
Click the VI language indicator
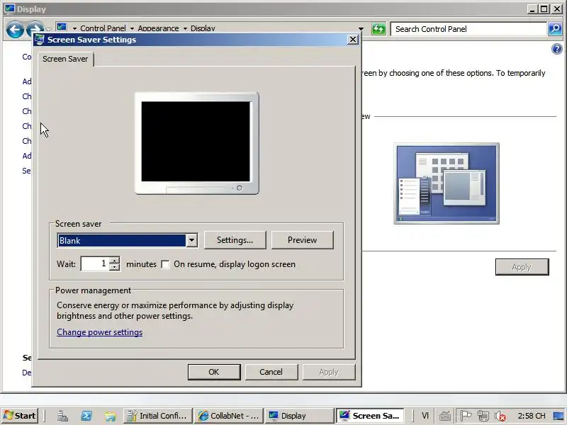[425, 416]
